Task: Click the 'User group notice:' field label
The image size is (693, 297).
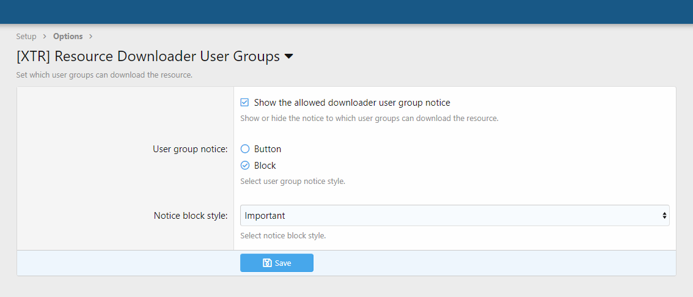Action: (190, 149)
